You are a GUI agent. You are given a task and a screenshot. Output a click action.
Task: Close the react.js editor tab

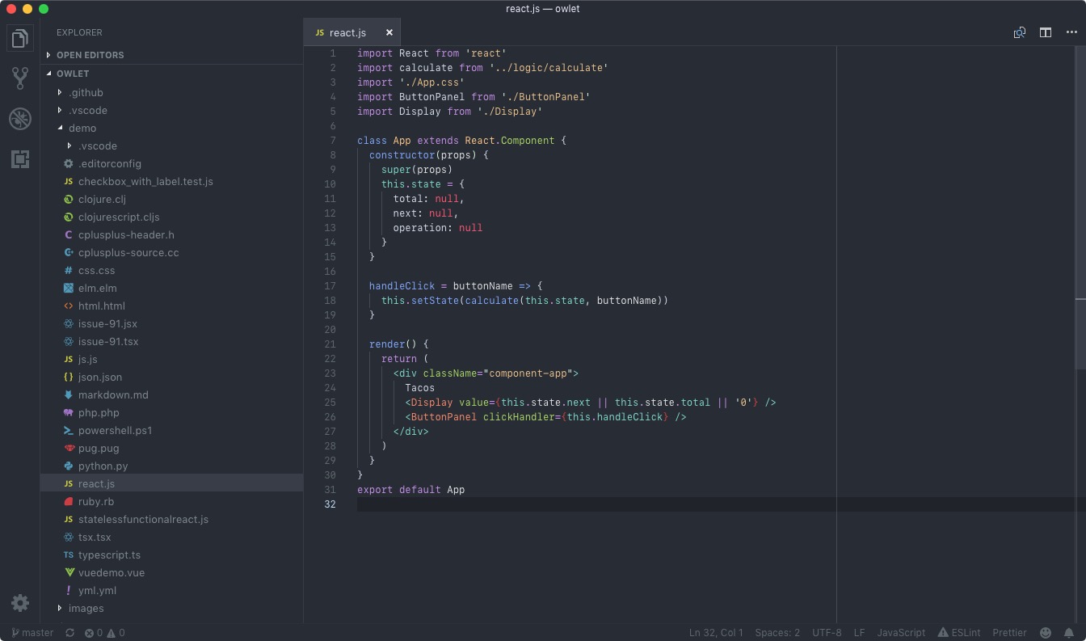point(389,32)
